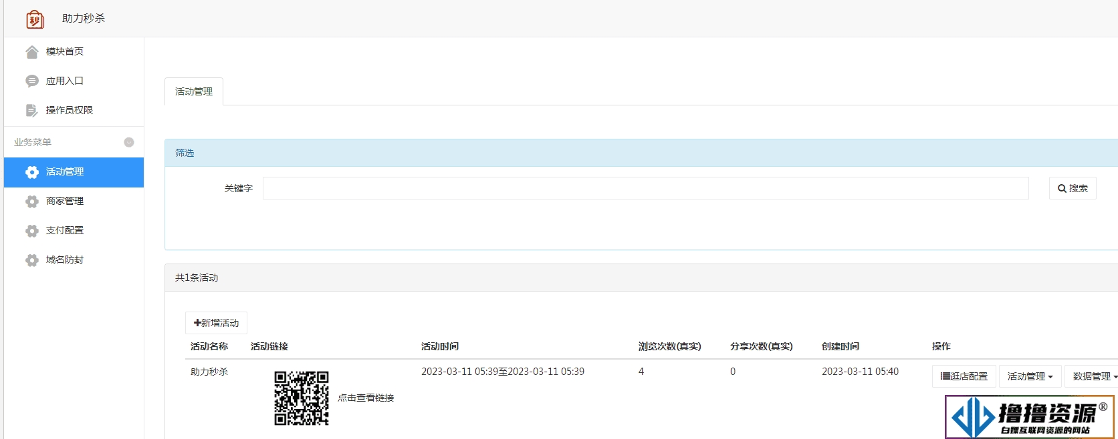
Task: Click the document icon beside 操作员权限
Action: click(32, 111)
